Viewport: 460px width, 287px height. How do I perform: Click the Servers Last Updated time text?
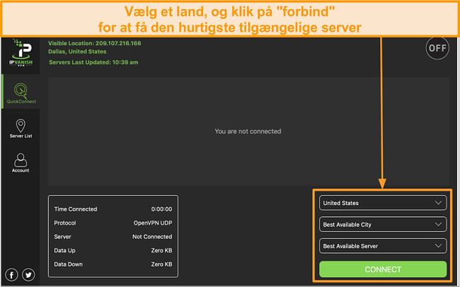pyautogui.click(x=93, y=62)
